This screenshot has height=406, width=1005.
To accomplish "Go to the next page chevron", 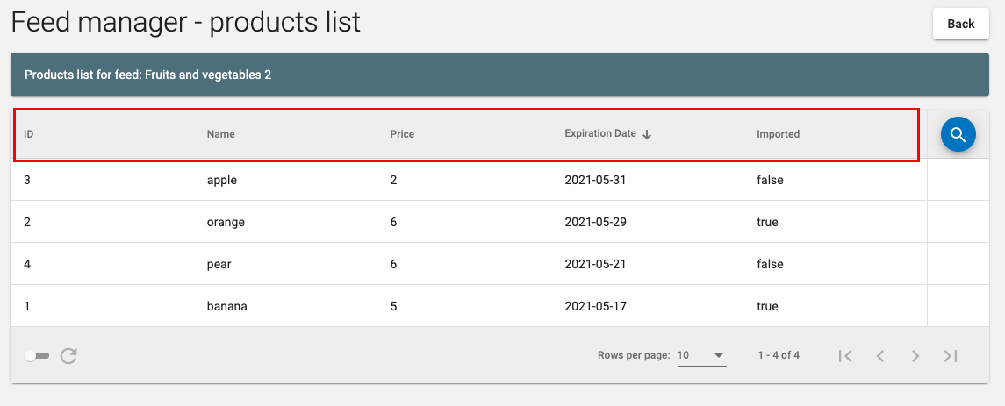I will coord(915,356).
